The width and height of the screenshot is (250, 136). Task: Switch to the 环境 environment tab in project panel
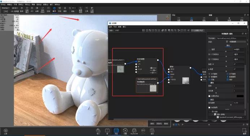(x=216, y=19)
